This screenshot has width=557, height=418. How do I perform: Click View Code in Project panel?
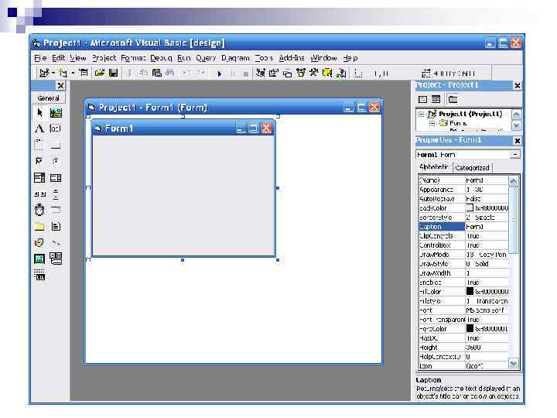point(422,99)
